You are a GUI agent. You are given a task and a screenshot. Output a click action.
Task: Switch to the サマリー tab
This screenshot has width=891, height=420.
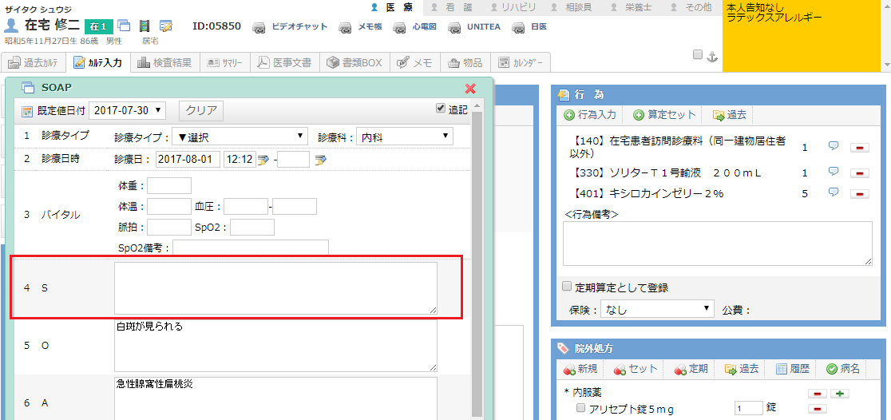pyautogui.click(x=225, y=62)
